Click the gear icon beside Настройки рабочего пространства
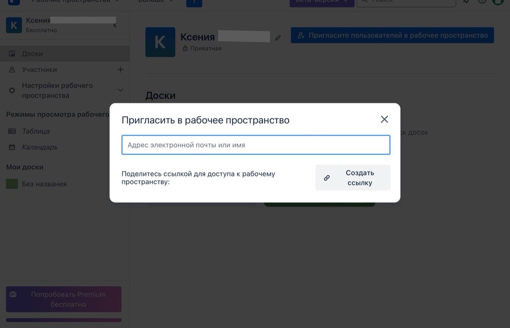The height and width of the screenshot is (328, 510). tap(12, 90)
